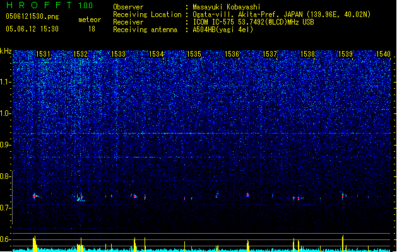
Task: Click the date stamp 05.06.12 15:30
Action: point(32,29)
